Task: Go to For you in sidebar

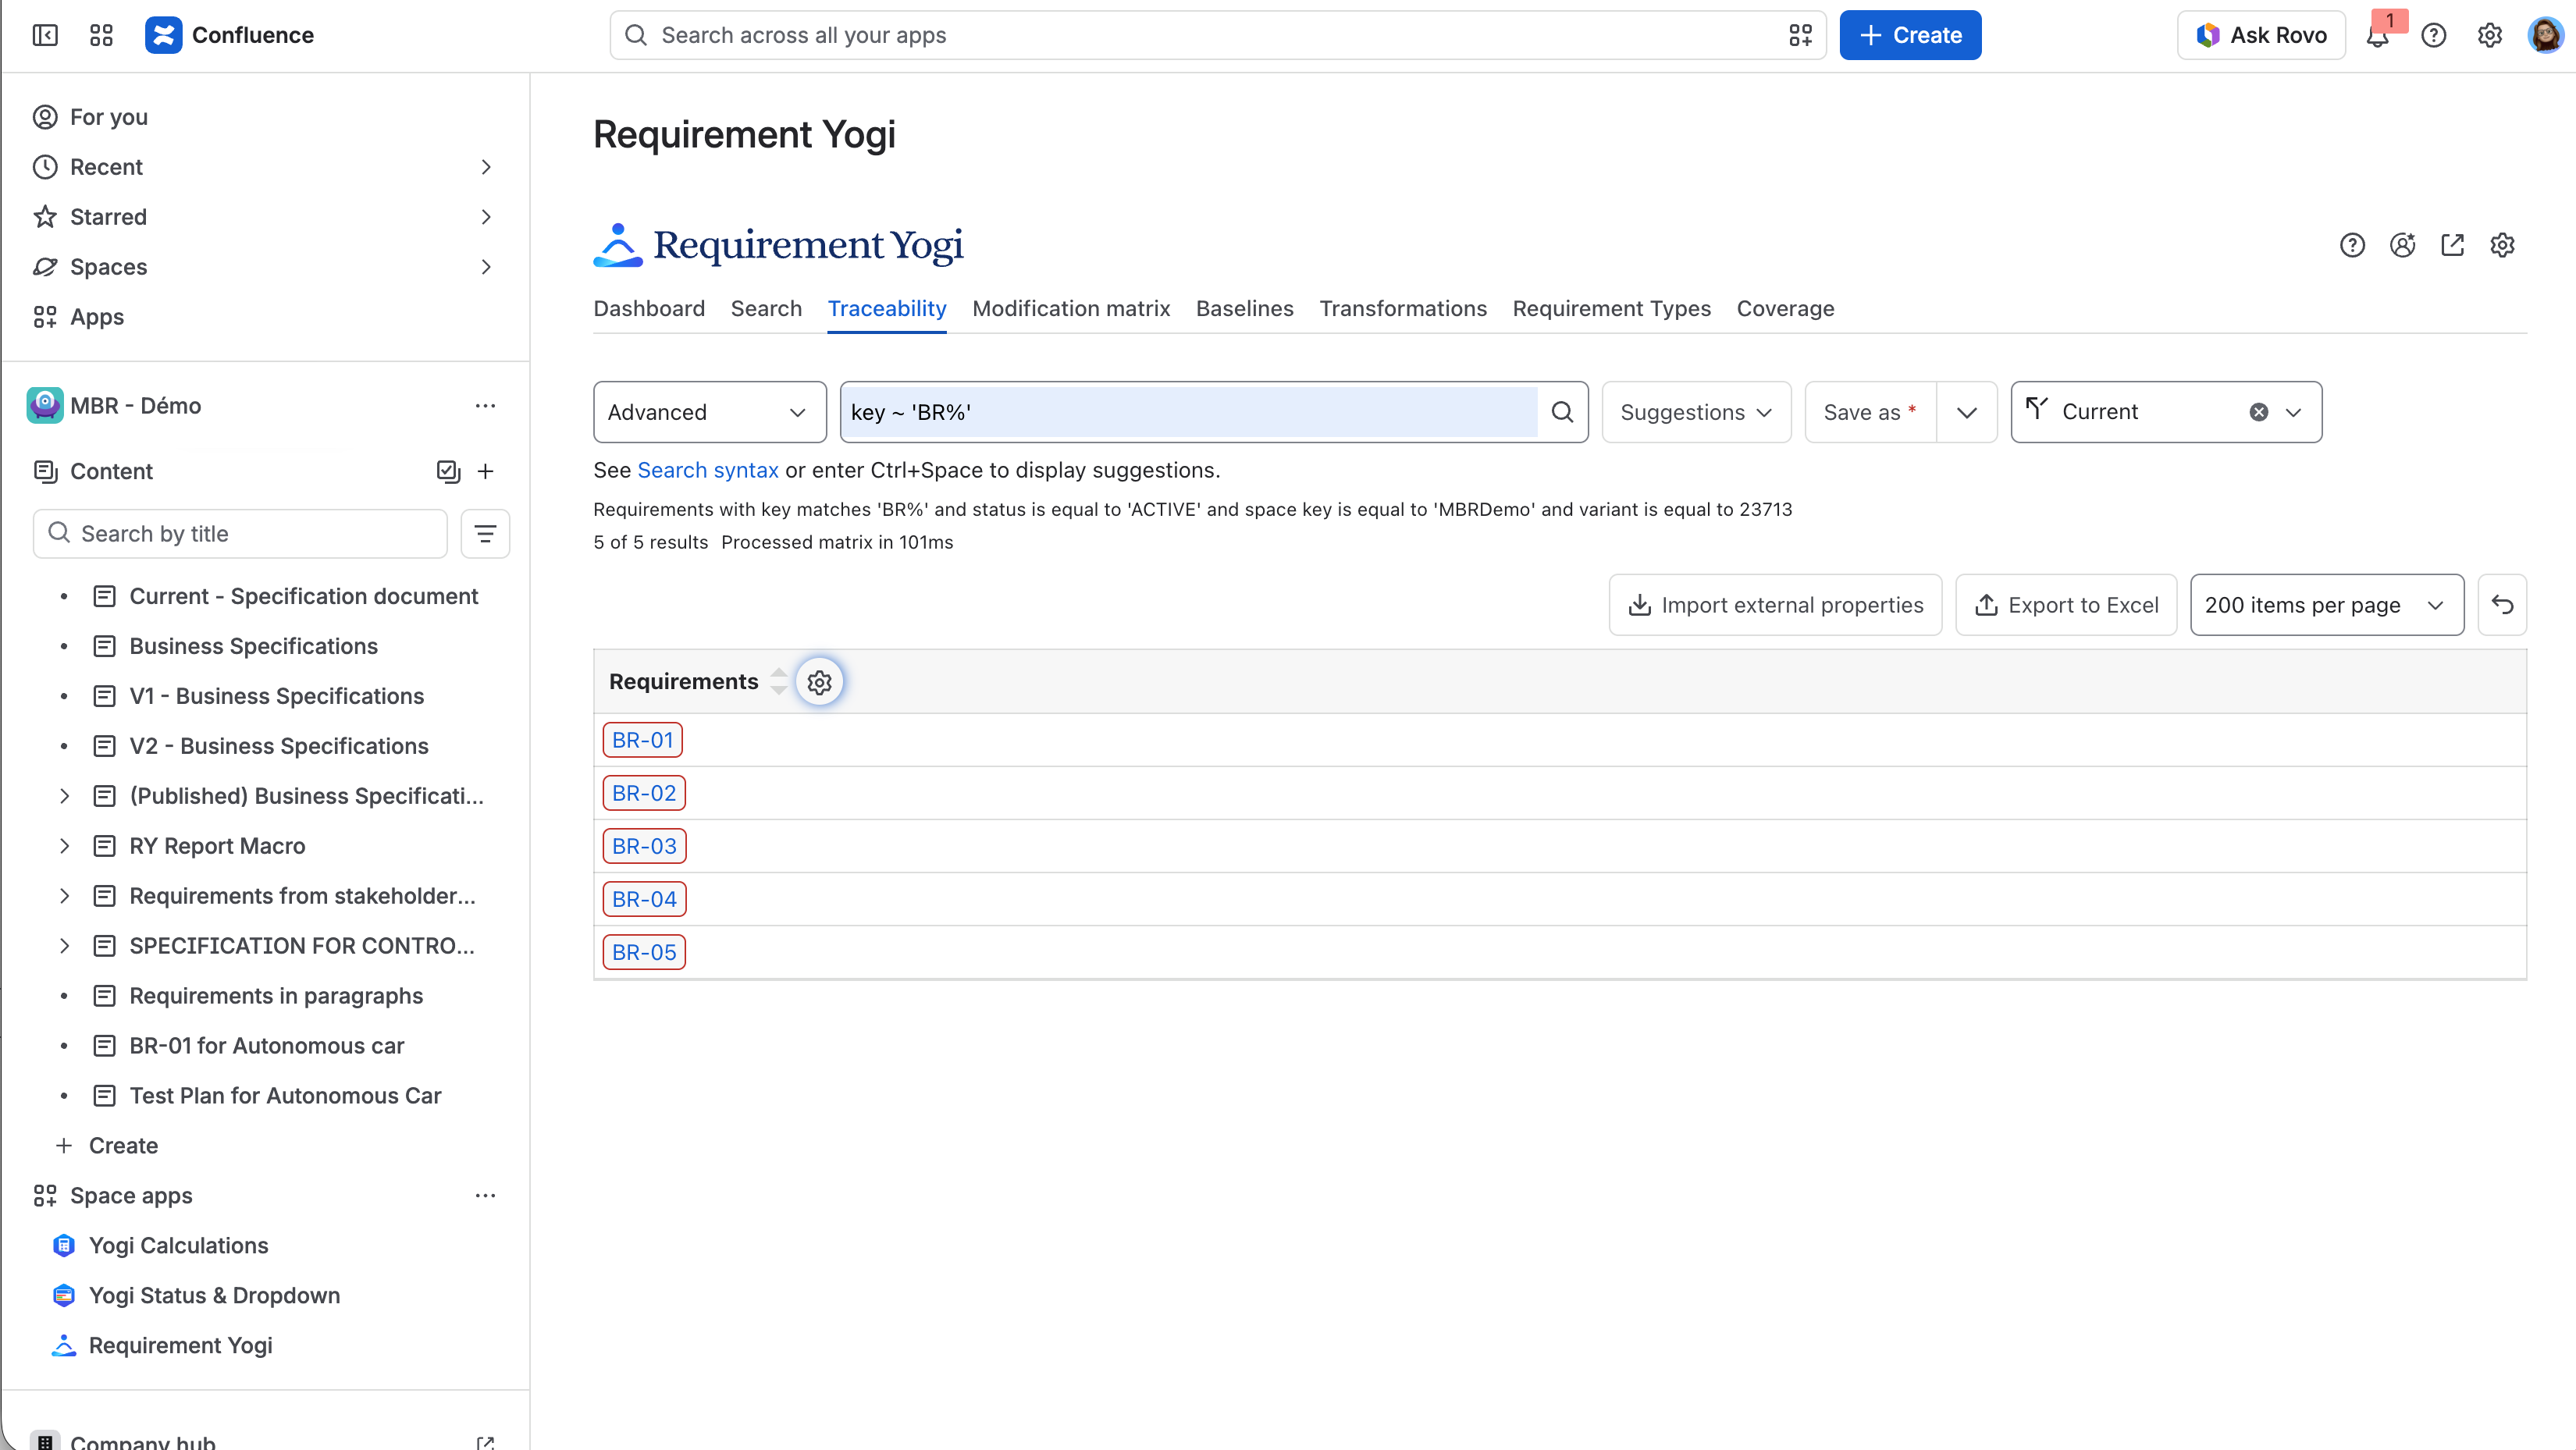Action: (x=108, y=117)
